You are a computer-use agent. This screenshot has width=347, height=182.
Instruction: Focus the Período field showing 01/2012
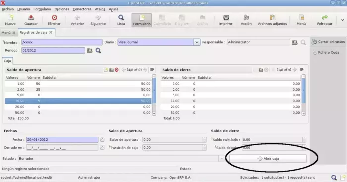point(53,50)
